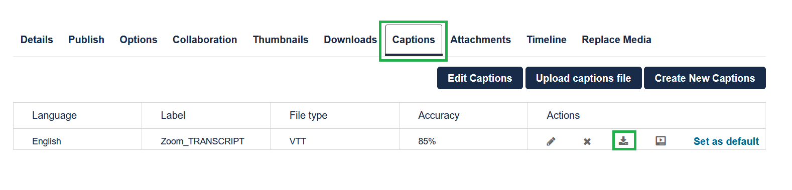Click Create New Captions button
Screen dimensions: 792x190
705,78
